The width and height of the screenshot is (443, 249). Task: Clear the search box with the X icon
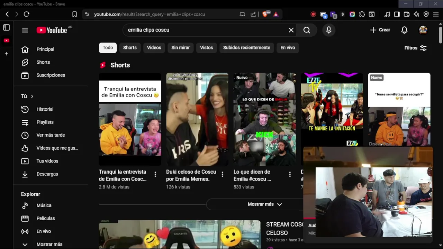coord(291,30)
